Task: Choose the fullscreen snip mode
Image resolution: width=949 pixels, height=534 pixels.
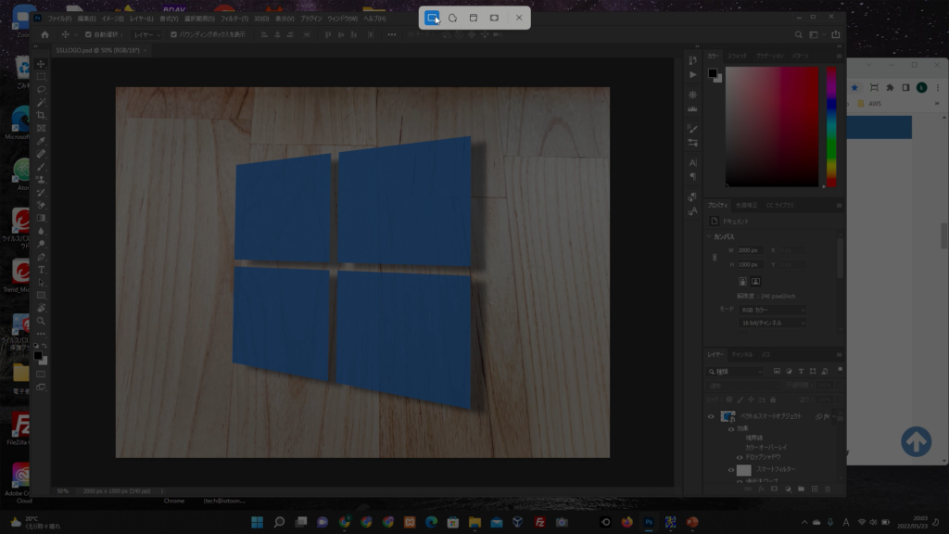Action: 495,19
